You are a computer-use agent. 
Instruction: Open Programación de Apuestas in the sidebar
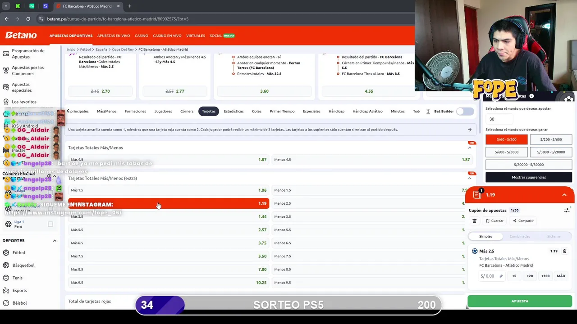click(x=29, y=54)
